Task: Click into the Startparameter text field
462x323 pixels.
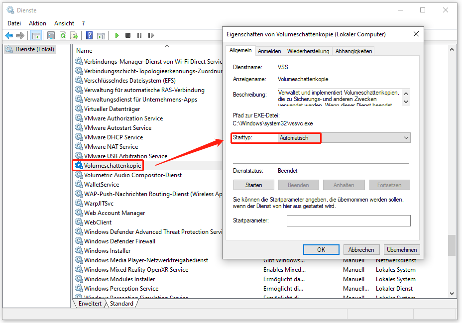Action: (348, 220)
